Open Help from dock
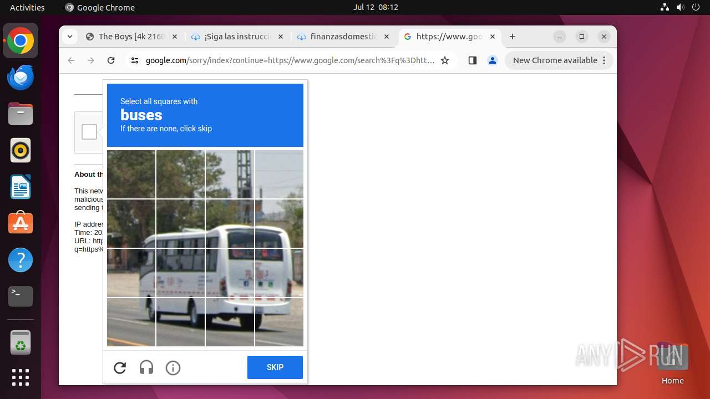This screenshot has width=710, height=399. [21, 260]
